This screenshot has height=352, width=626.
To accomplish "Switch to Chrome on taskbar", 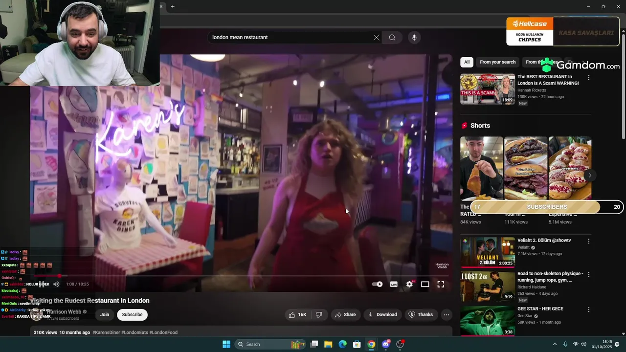I will tap(371, 344).
